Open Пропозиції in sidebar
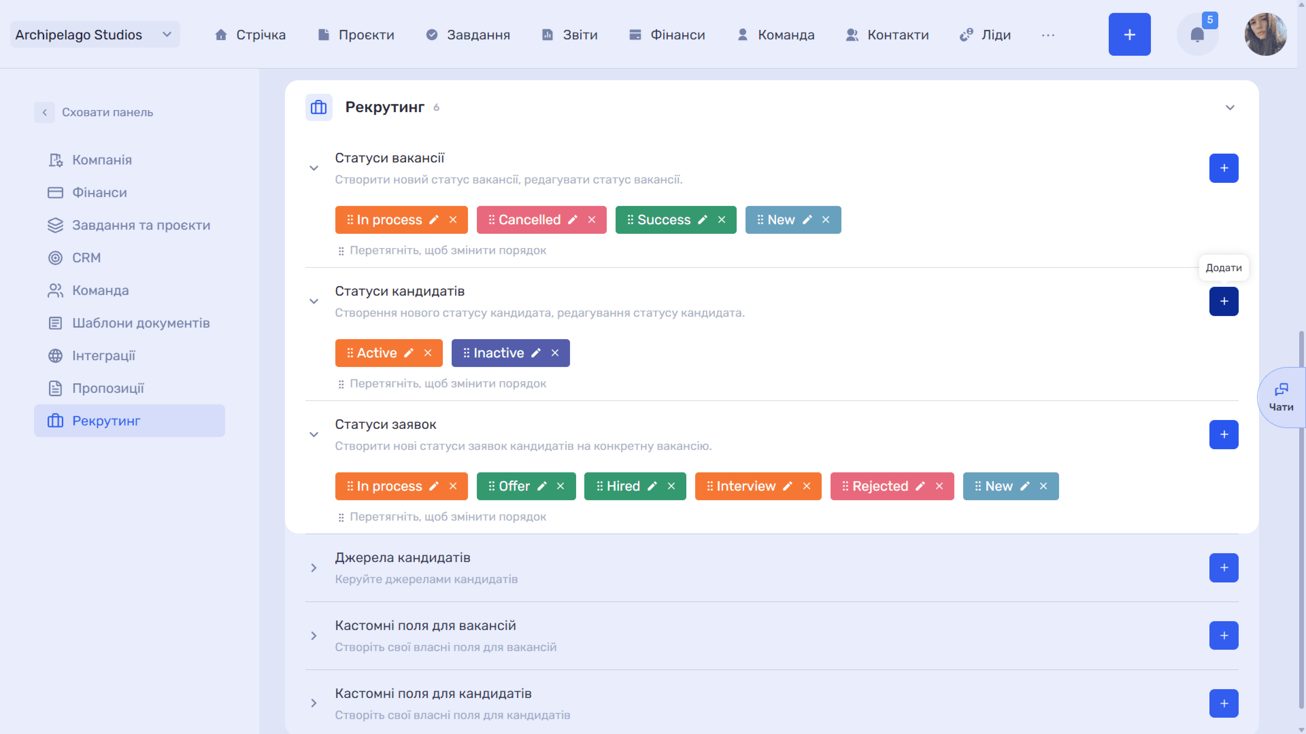The height and width of the screenshot is (734, 1306). coord(129,388)
